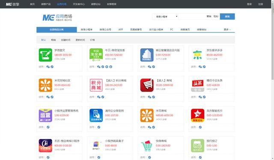The width and height of the screenshot is (274, 160).
Task: Click mini-program icon on 快微商城 card
Action: [149, 157]
